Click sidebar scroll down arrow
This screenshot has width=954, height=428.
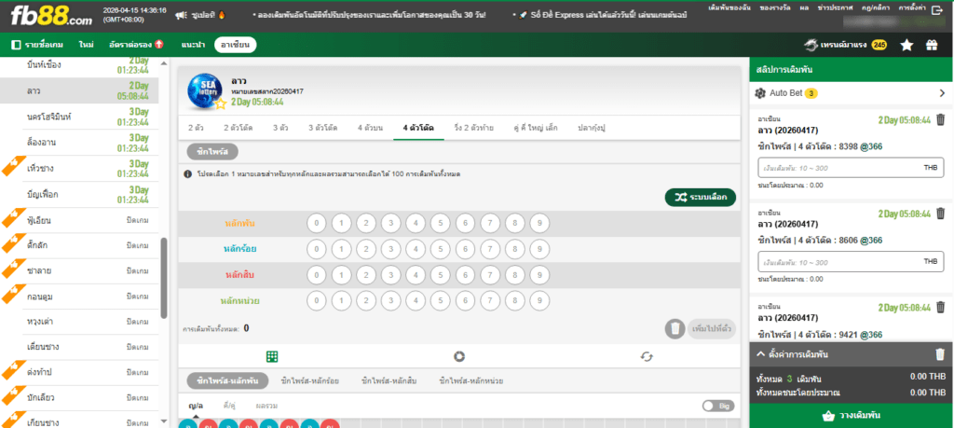164,421
